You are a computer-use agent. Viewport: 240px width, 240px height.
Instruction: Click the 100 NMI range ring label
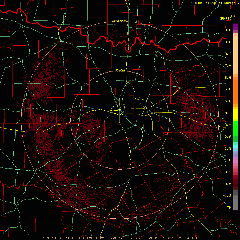[120, 21]
